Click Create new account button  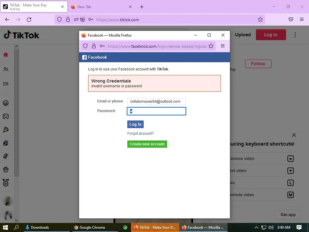(147, 144)
